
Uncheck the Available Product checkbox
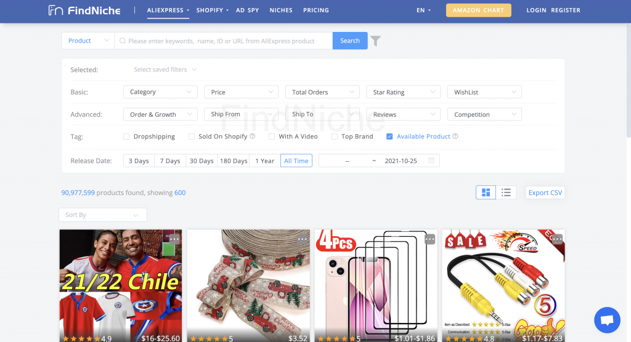pos(389,137)
